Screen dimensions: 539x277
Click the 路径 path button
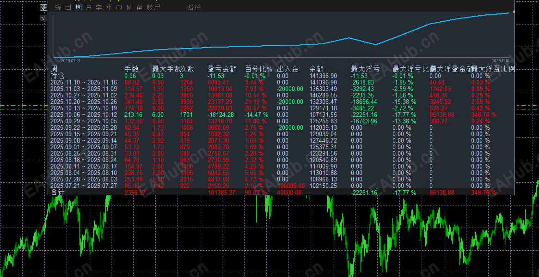194,7
